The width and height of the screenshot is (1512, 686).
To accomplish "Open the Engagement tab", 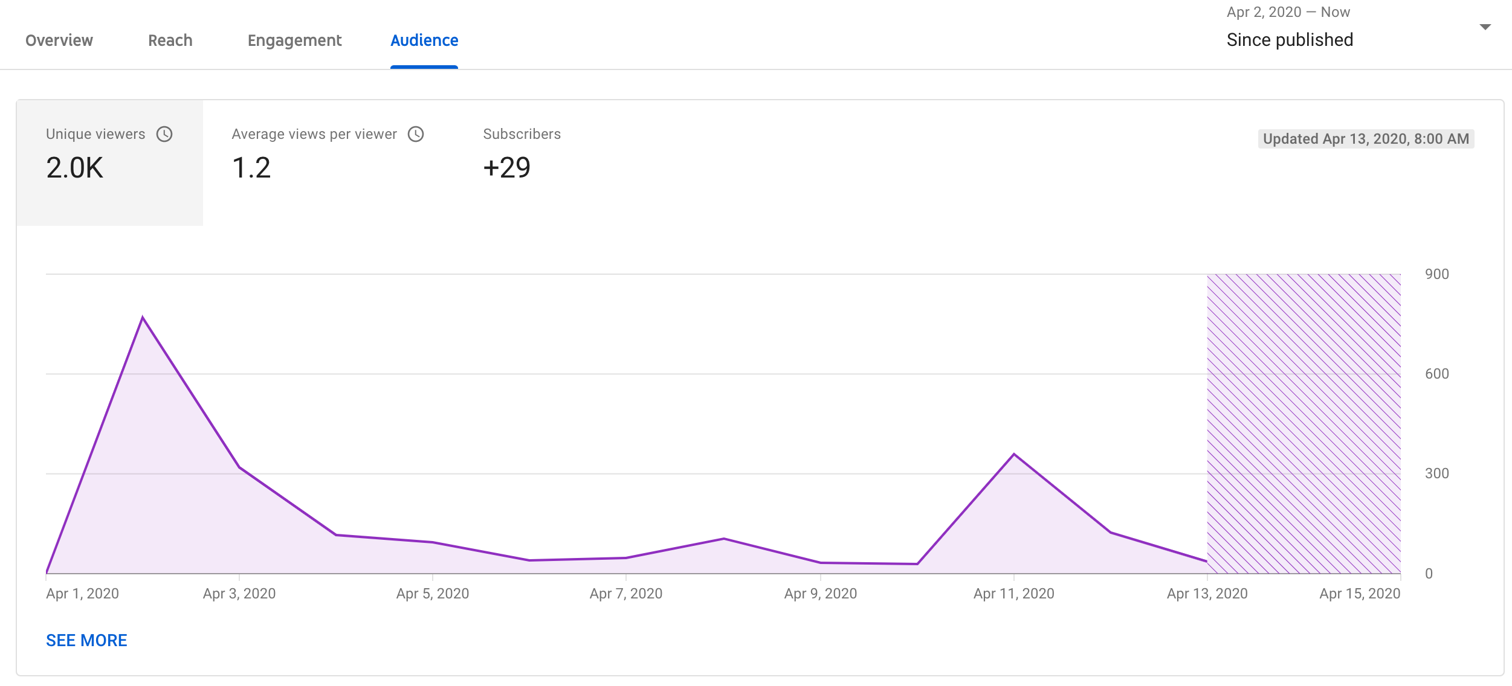I will [294, 40].
